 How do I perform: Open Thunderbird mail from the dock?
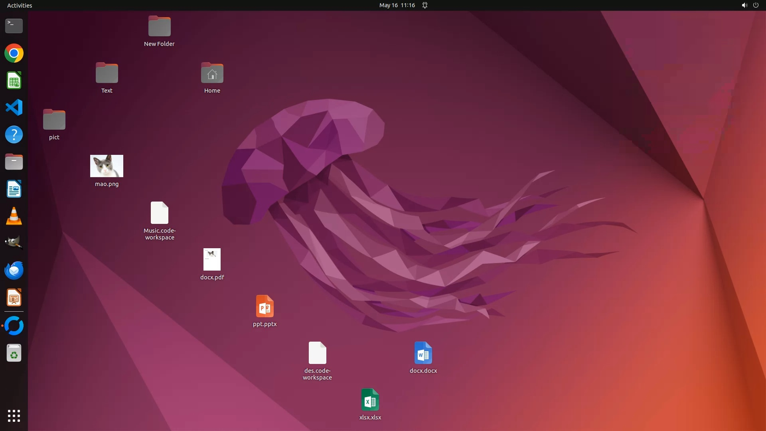tap(14, 271)
